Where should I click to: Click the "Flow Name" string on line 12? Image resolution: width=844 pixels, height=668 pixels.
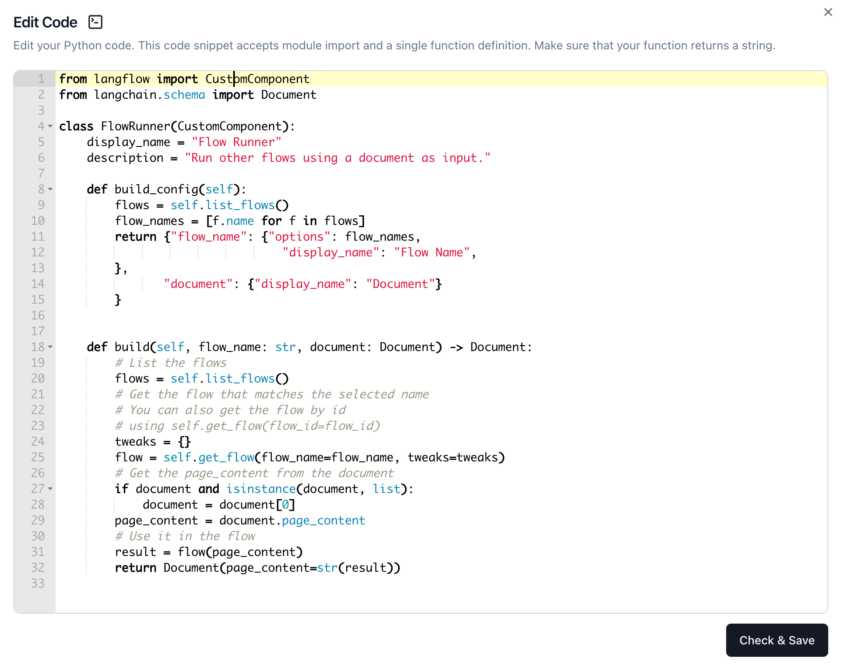432,252
